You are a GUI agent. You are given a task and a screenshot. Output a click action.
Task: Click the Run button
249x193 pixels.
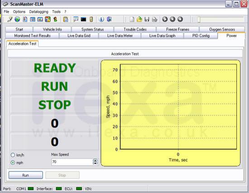(25, 175)
